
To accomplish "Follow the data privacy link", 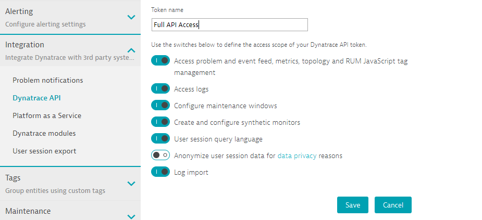I will (x=296, y=156).
